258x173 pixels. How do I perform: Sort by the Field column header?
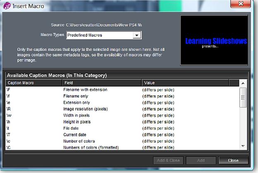102,83
